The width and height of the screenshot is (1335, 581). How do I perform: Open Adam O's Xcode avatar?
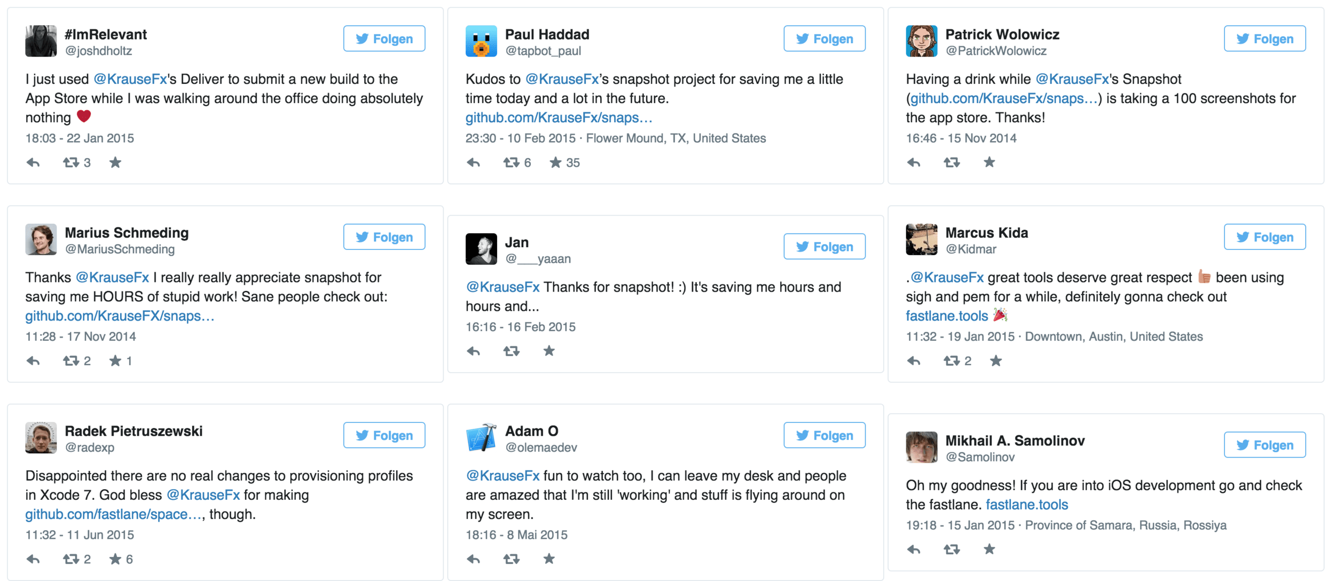click(x=481, y=437)
